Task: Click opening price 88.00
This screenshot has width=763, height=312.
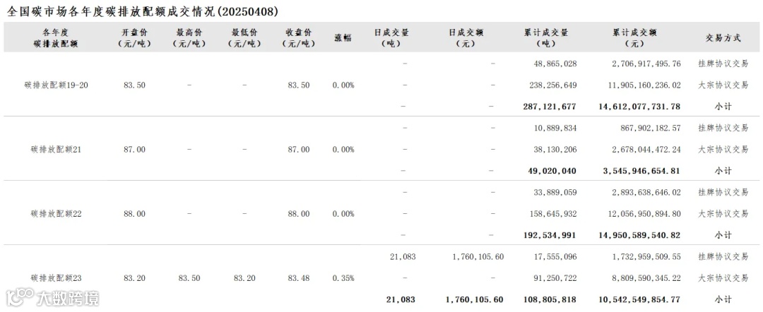Action: 134,213
